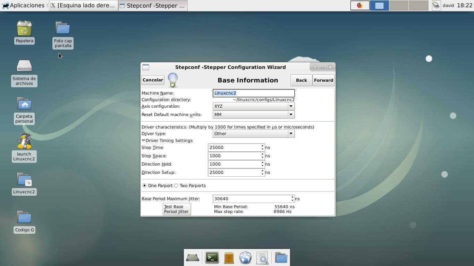Click the Direction Setup input field

tap(234, 172)
